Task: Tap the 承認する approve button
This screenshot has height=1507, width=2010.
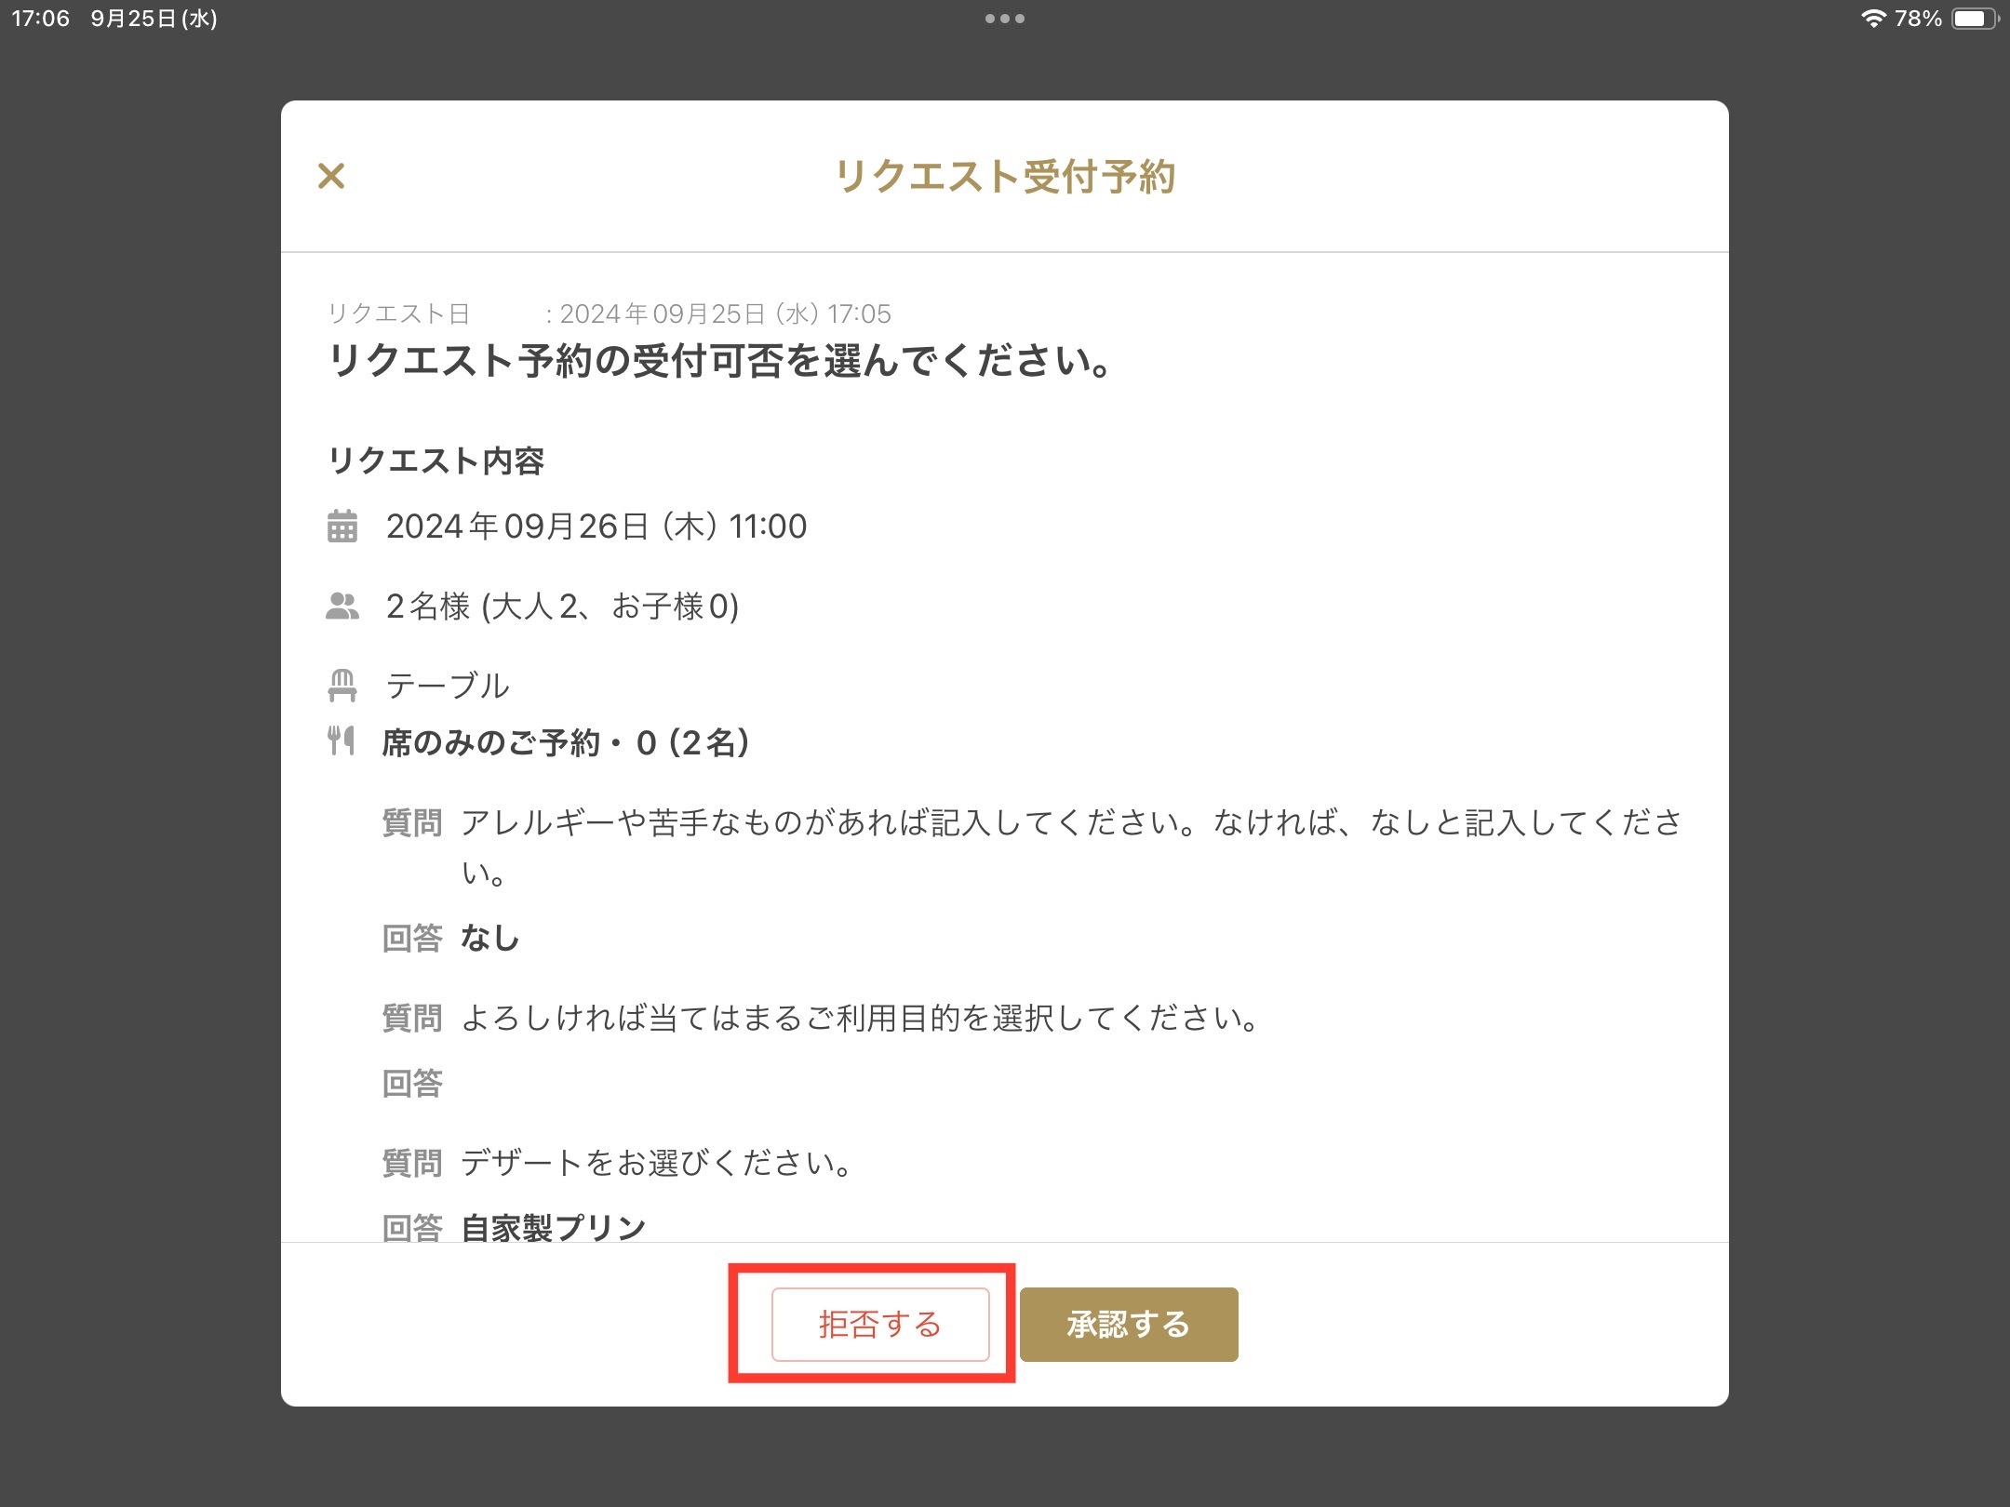Action: (1128, 1324)
